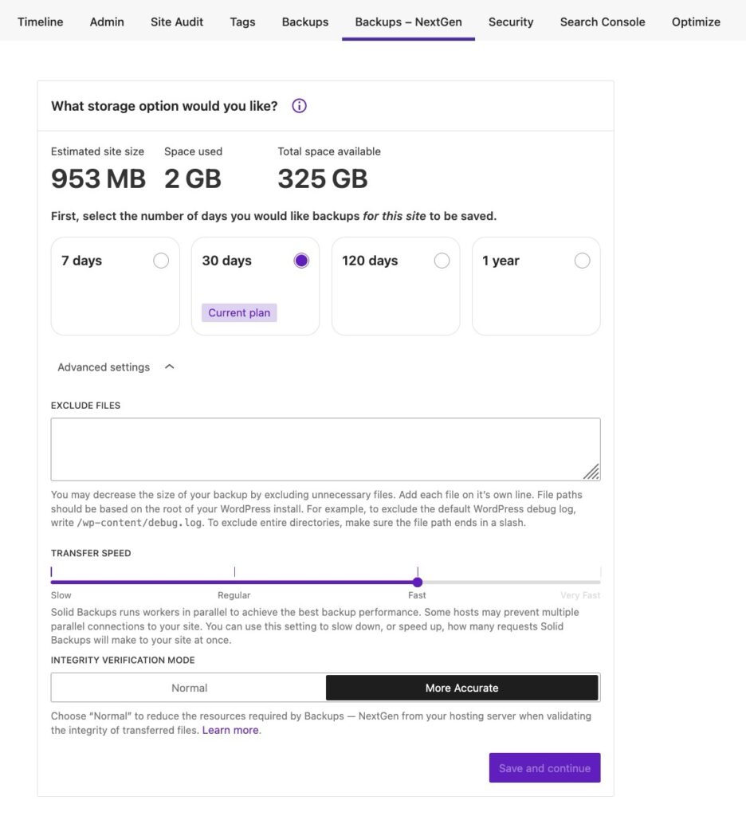The image size is (746, 816).
Task: Click the Save and continue button
Action: click(x=544, y=768)
